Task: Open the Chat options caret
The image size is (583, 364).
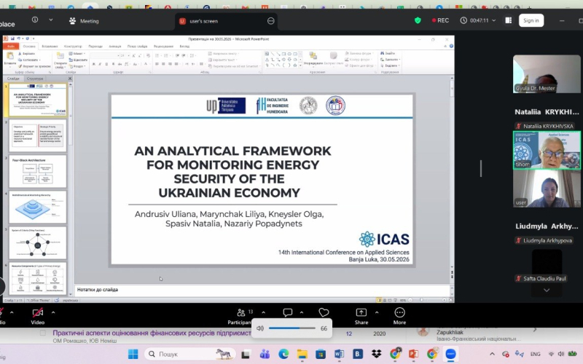Action: [x=302, y=312]
